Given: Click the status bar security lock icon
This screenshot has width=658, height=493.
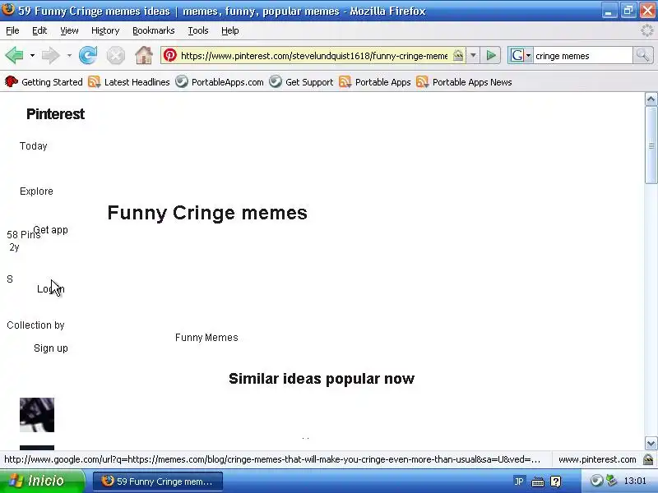Looking at the screenshot, I should (x=648, y=459).
